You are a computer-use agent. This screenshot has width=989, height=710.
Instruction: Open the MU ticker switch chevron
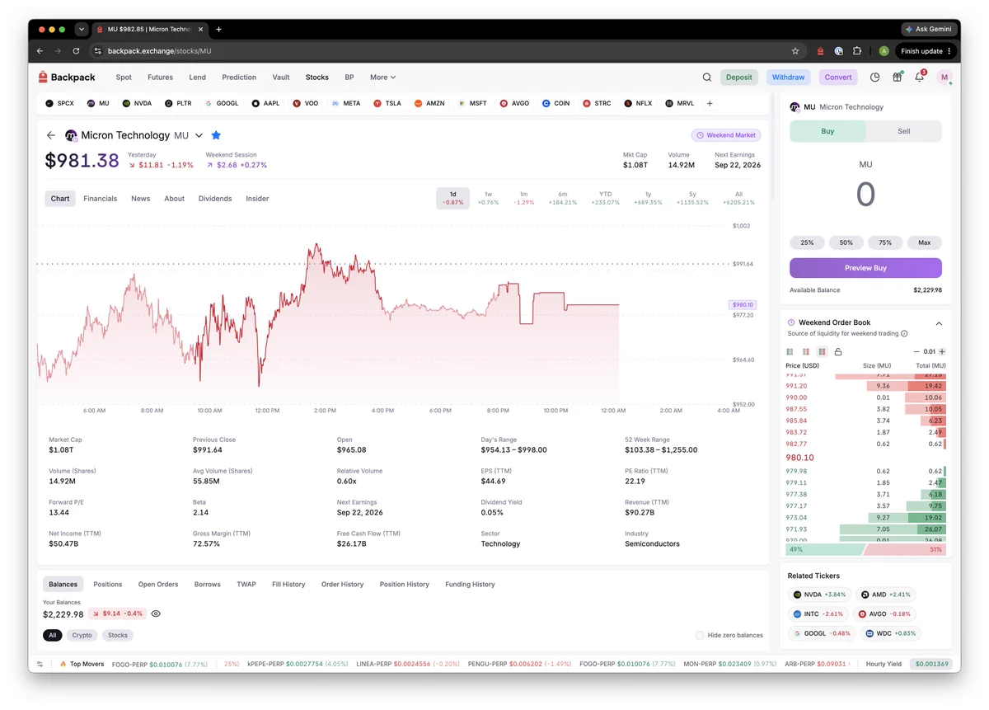point(199,135)
